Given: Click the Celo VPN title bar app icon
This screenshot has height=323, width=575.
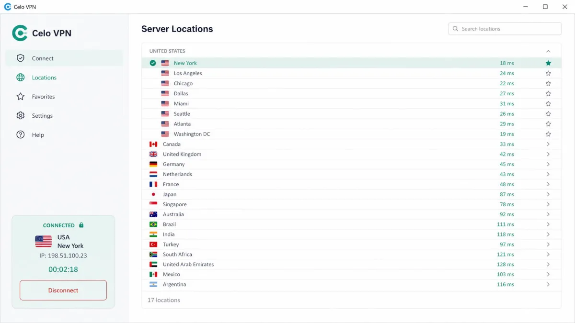Looking at the screenshot, I should pos(7,7).
